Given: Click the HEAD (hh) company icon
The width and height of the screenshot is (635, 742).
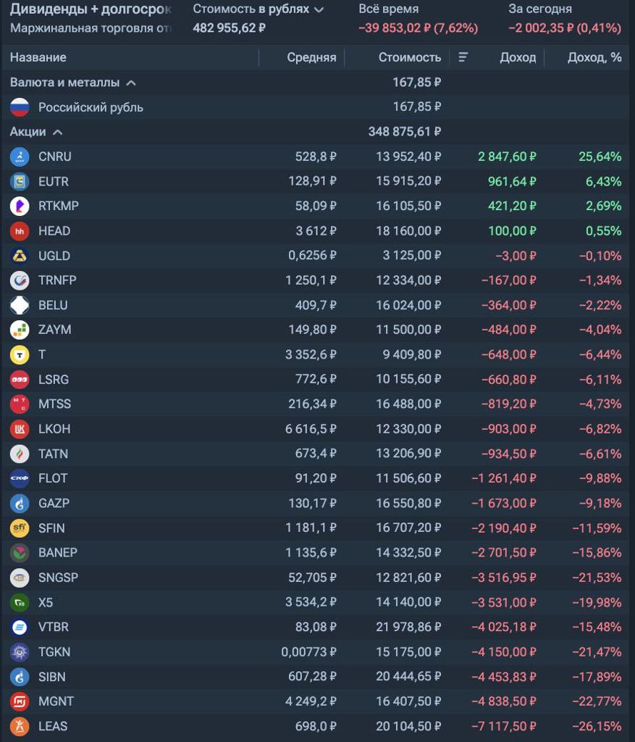Looking at the screenshot, I should click(x=20, y=231).
